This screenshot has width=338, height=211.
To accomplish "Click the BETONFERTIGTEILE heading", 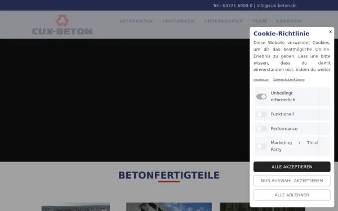I will click(169, 175).
